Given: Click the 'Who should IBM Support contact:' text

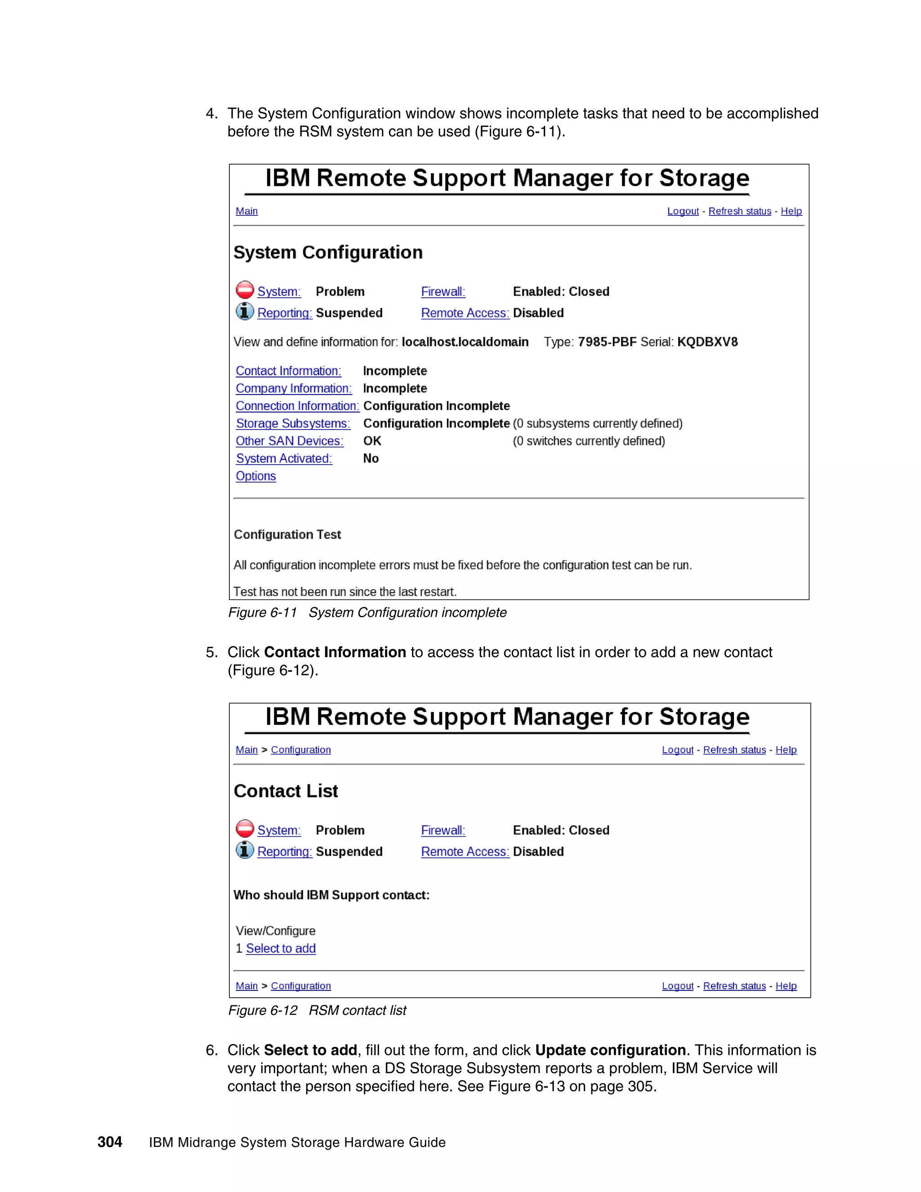Looking at the screenshot, I should pyautogui.click(x=332, y=895).
